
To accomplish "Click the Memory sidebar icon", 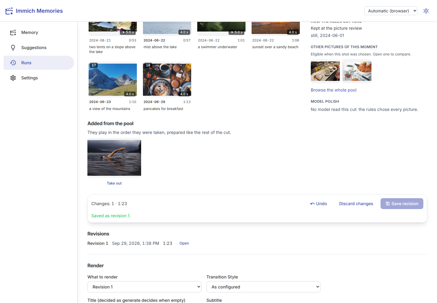I will pos(13,32).
